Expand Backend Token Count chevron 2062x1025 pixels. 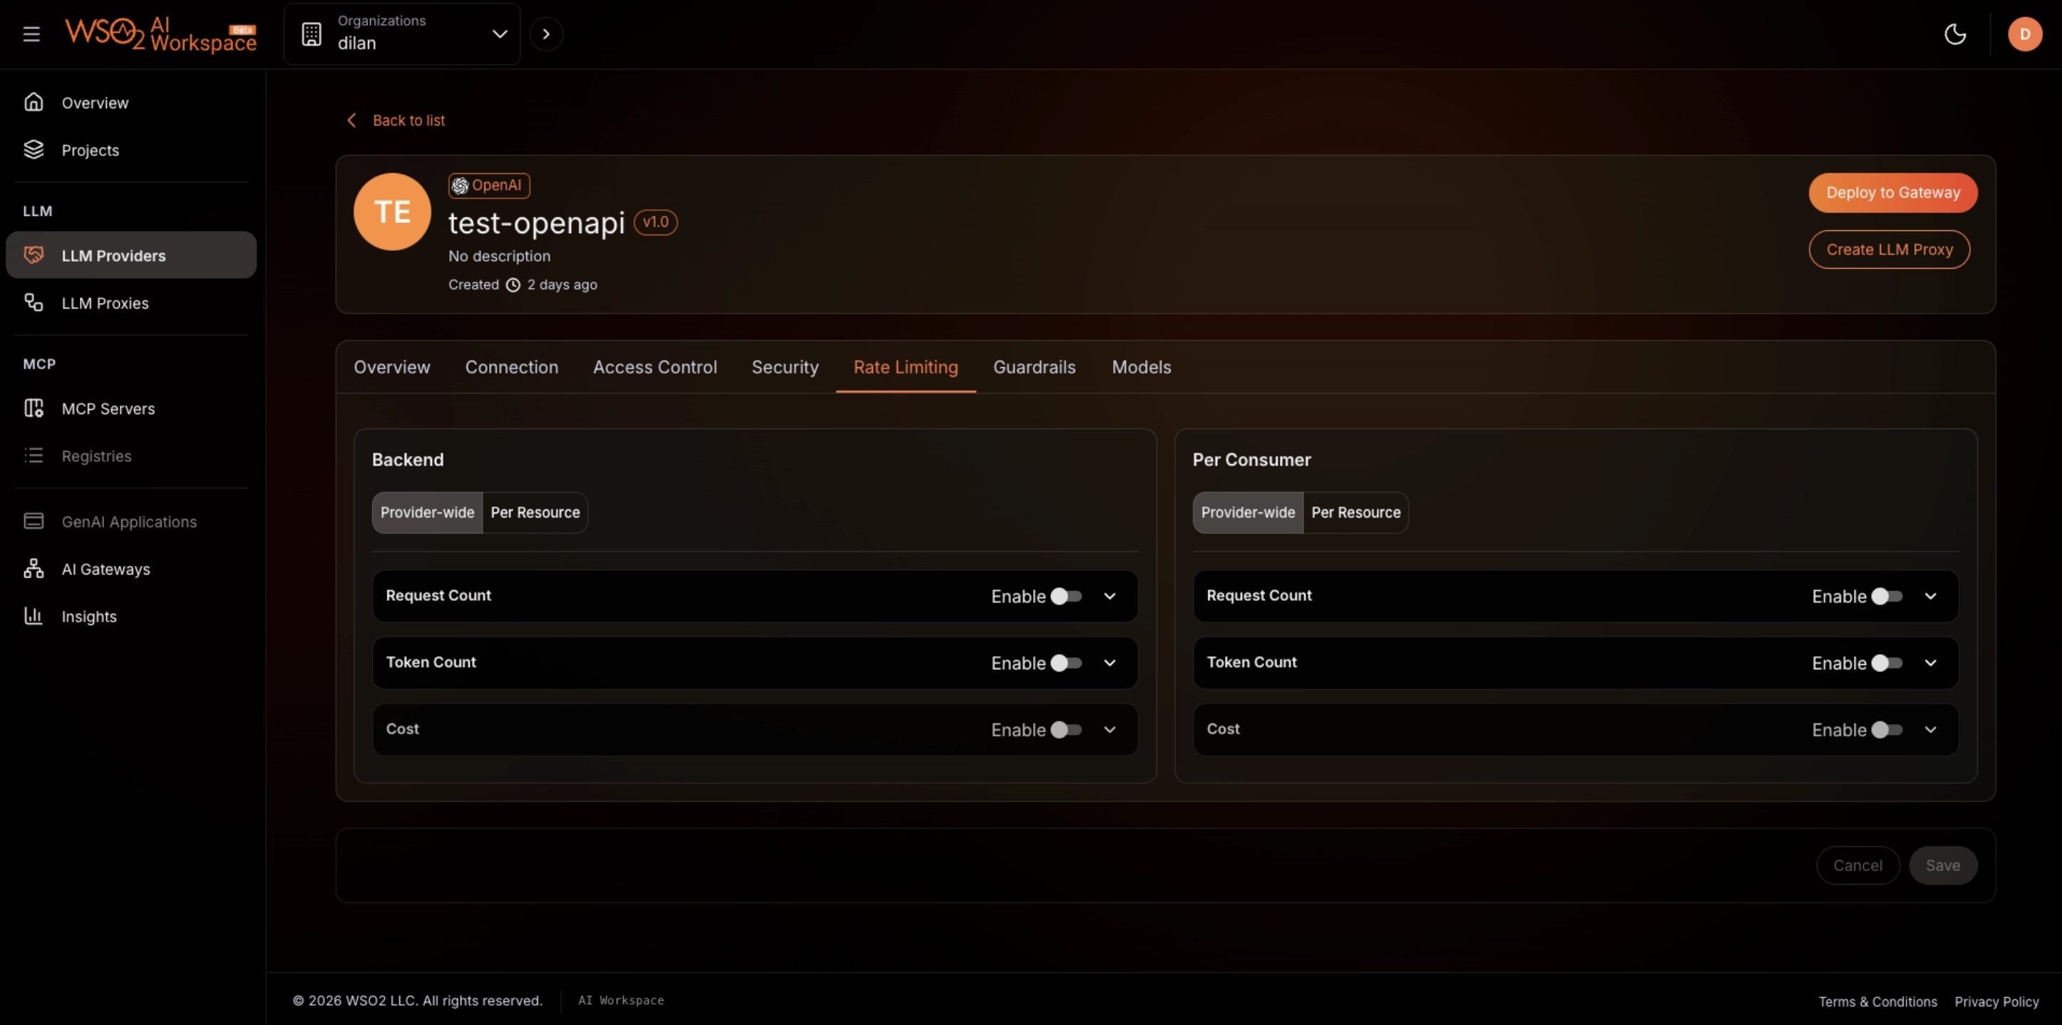(x=1109, y=664)
